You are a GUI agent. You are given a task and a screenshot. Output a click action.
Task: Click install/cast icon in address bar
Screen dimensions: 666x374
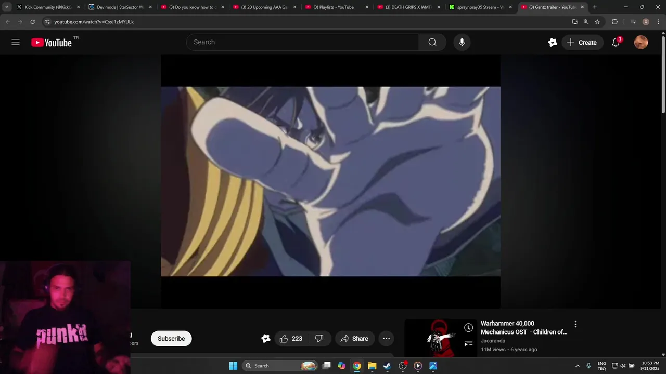coord(574,22)
